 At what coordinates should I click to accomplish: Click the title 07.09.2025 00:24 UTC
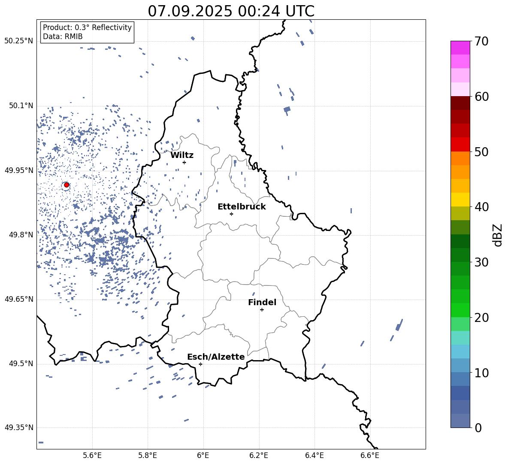(231, 11)
